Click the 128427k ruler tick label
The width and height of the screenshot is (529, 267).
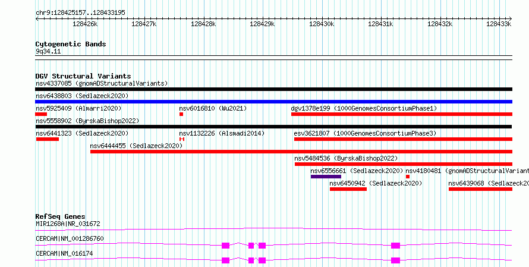[x=144, y=24]
